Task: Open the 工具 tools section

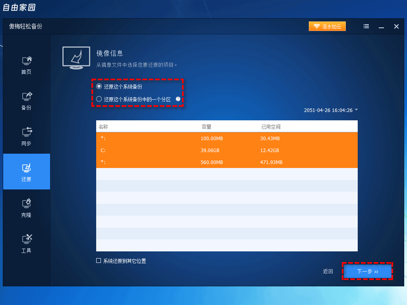Action: 26,243
